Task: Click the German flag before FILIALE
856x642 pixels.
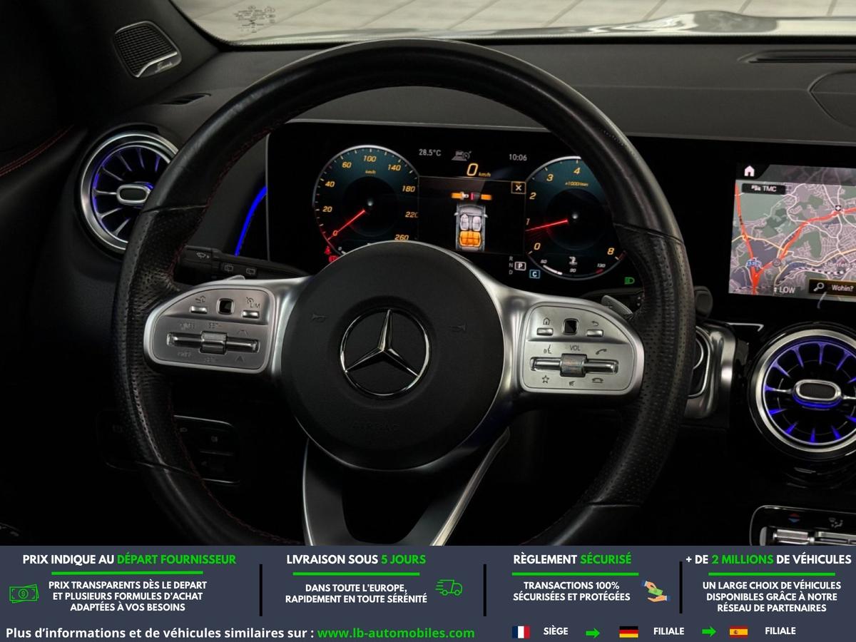Action: pyautogui.click(x=628, y=631)
